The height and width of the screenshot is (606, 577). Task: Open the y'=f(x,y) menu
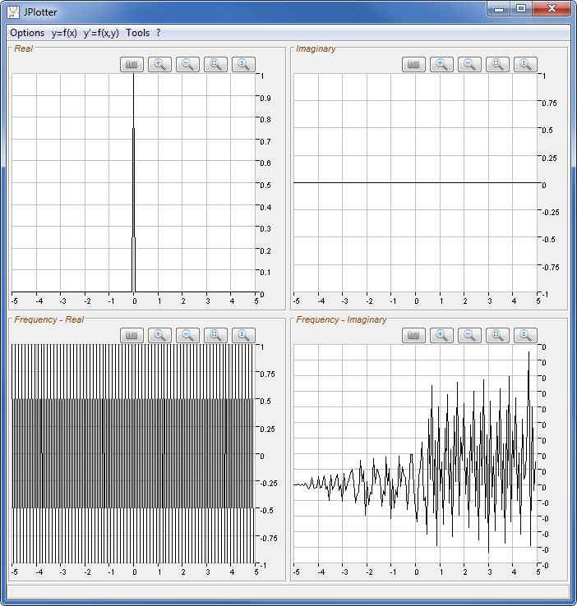pos(101,33)
